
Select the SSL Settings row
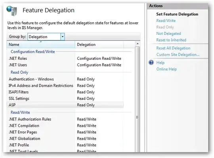pos(65,99)
